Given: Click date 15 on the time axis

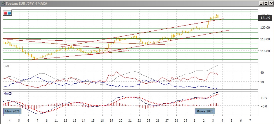Looking at the screenshot, I should point(93,121).
